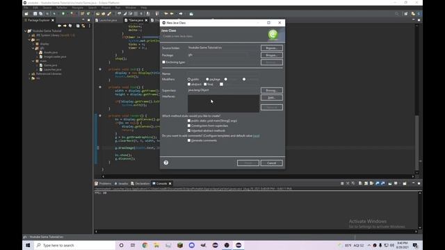This screenshot has width=445, height=250.
Task: Click the Collapse All icon in Package Explorer
Action: pyautogui.click(x=78, y=26)
